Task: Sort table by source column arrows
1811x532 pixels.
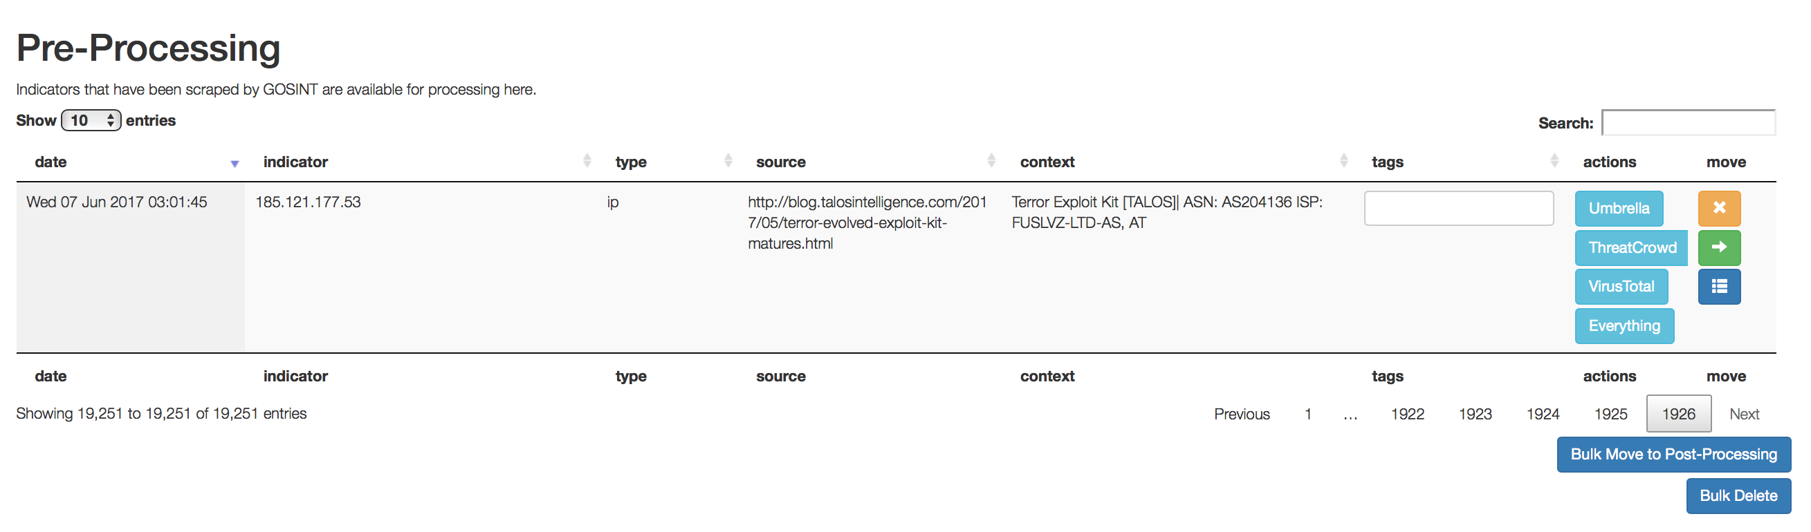Action: 991,162
